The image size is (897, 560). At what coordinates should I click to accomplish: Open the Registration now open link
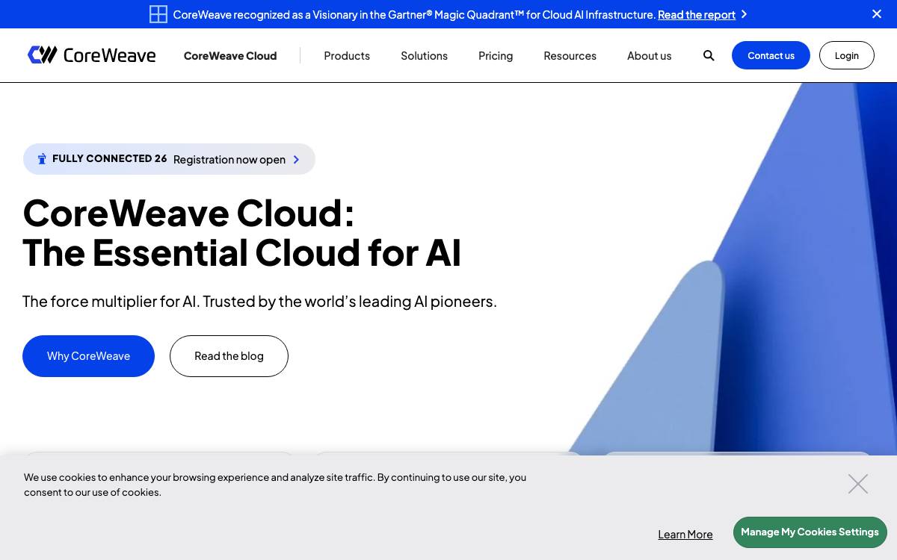pyautogui.click(x=229, y=160)
